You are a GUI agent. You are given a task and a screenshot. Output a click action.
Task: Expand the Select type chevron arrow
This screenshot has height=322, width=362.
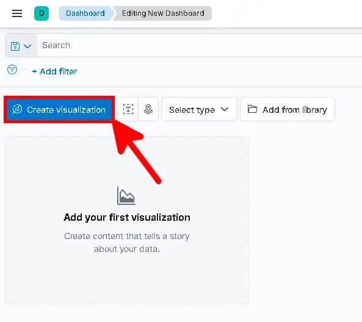coord(225,109)
